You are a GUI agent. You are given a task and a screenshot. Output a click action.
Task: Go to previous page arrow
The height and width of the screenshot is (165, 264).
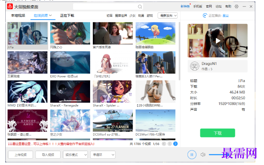[x=170, y=144]
